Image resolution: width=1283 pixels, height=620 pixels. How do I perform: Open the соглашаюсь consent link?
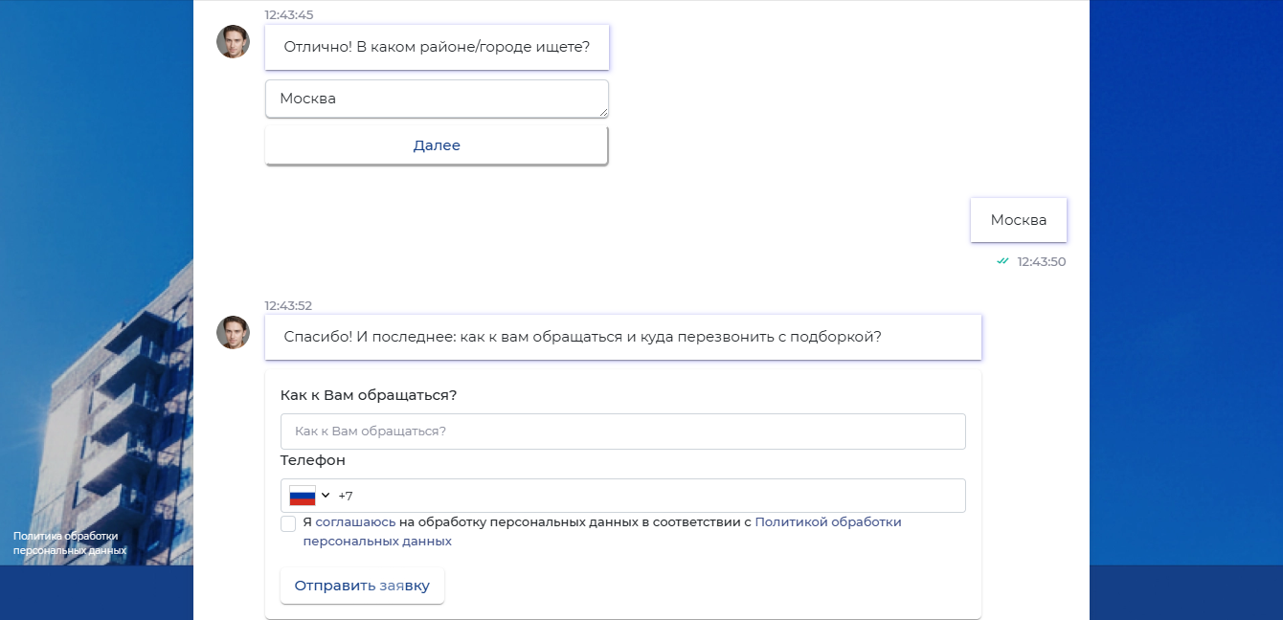coord(355,522)
